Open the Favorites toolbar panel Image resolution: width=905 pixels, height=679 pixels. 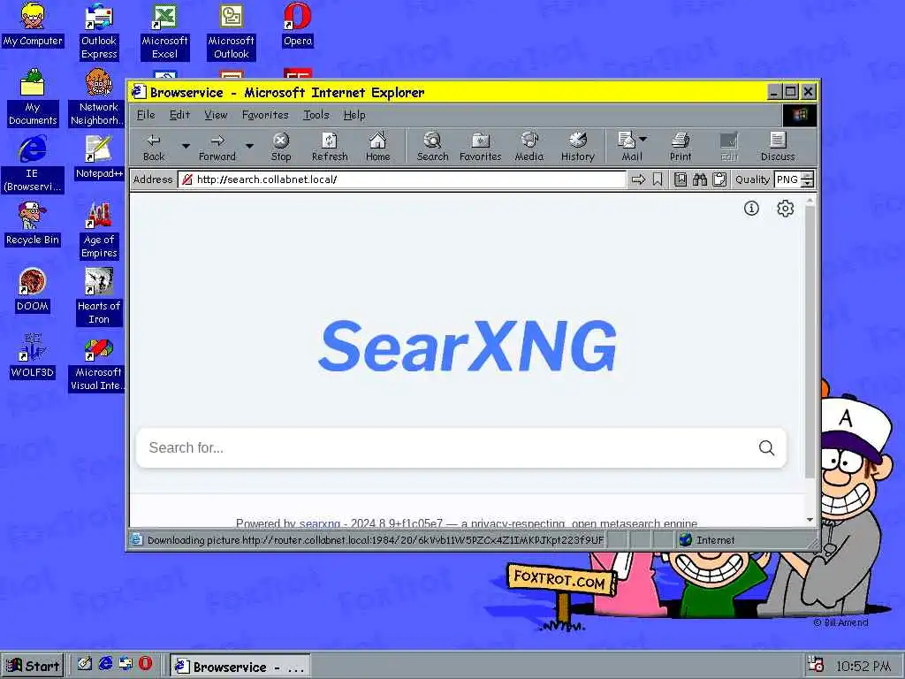pyautogui.click(x=480, y=147)
